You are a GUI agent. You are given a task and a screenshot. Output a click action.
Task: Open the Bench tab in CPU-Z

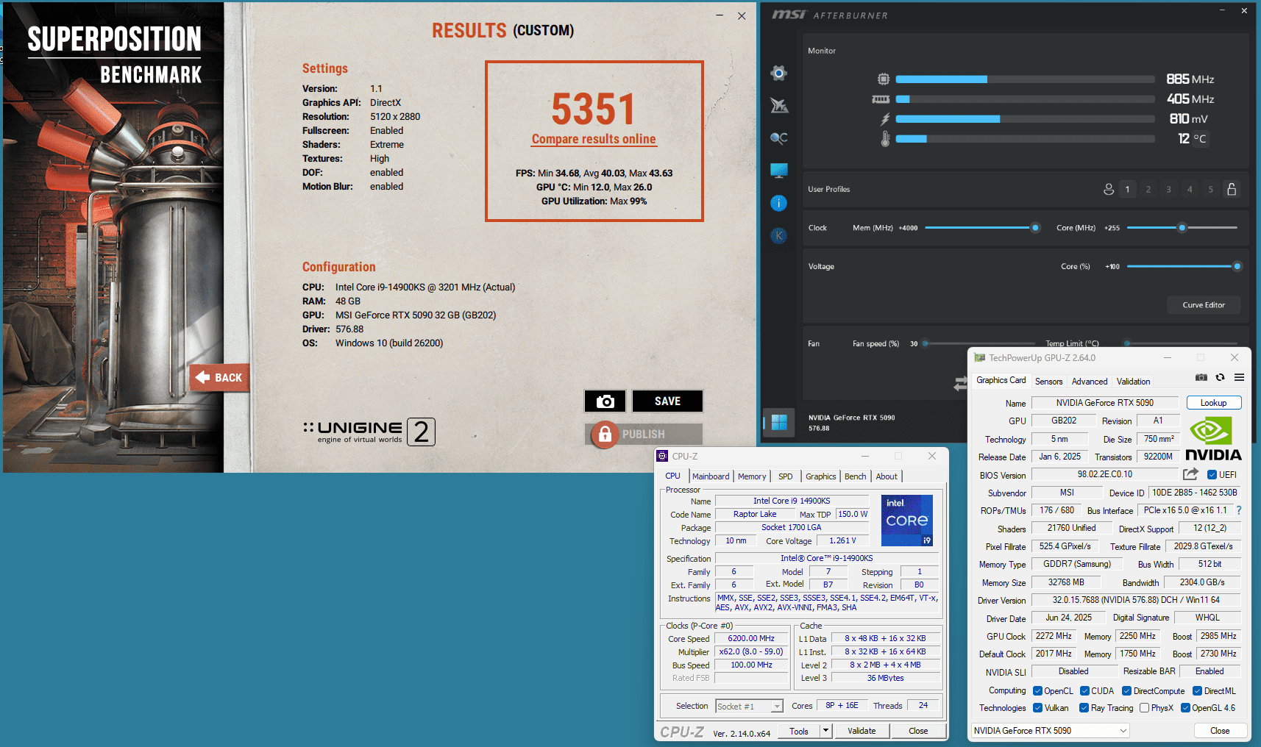pos(855,476)
